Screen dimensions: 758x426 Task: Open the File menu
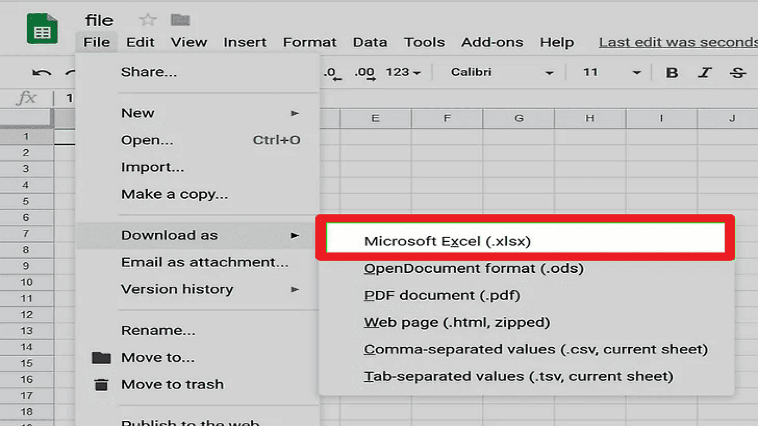pyautogui.click(x=97, y=42)
